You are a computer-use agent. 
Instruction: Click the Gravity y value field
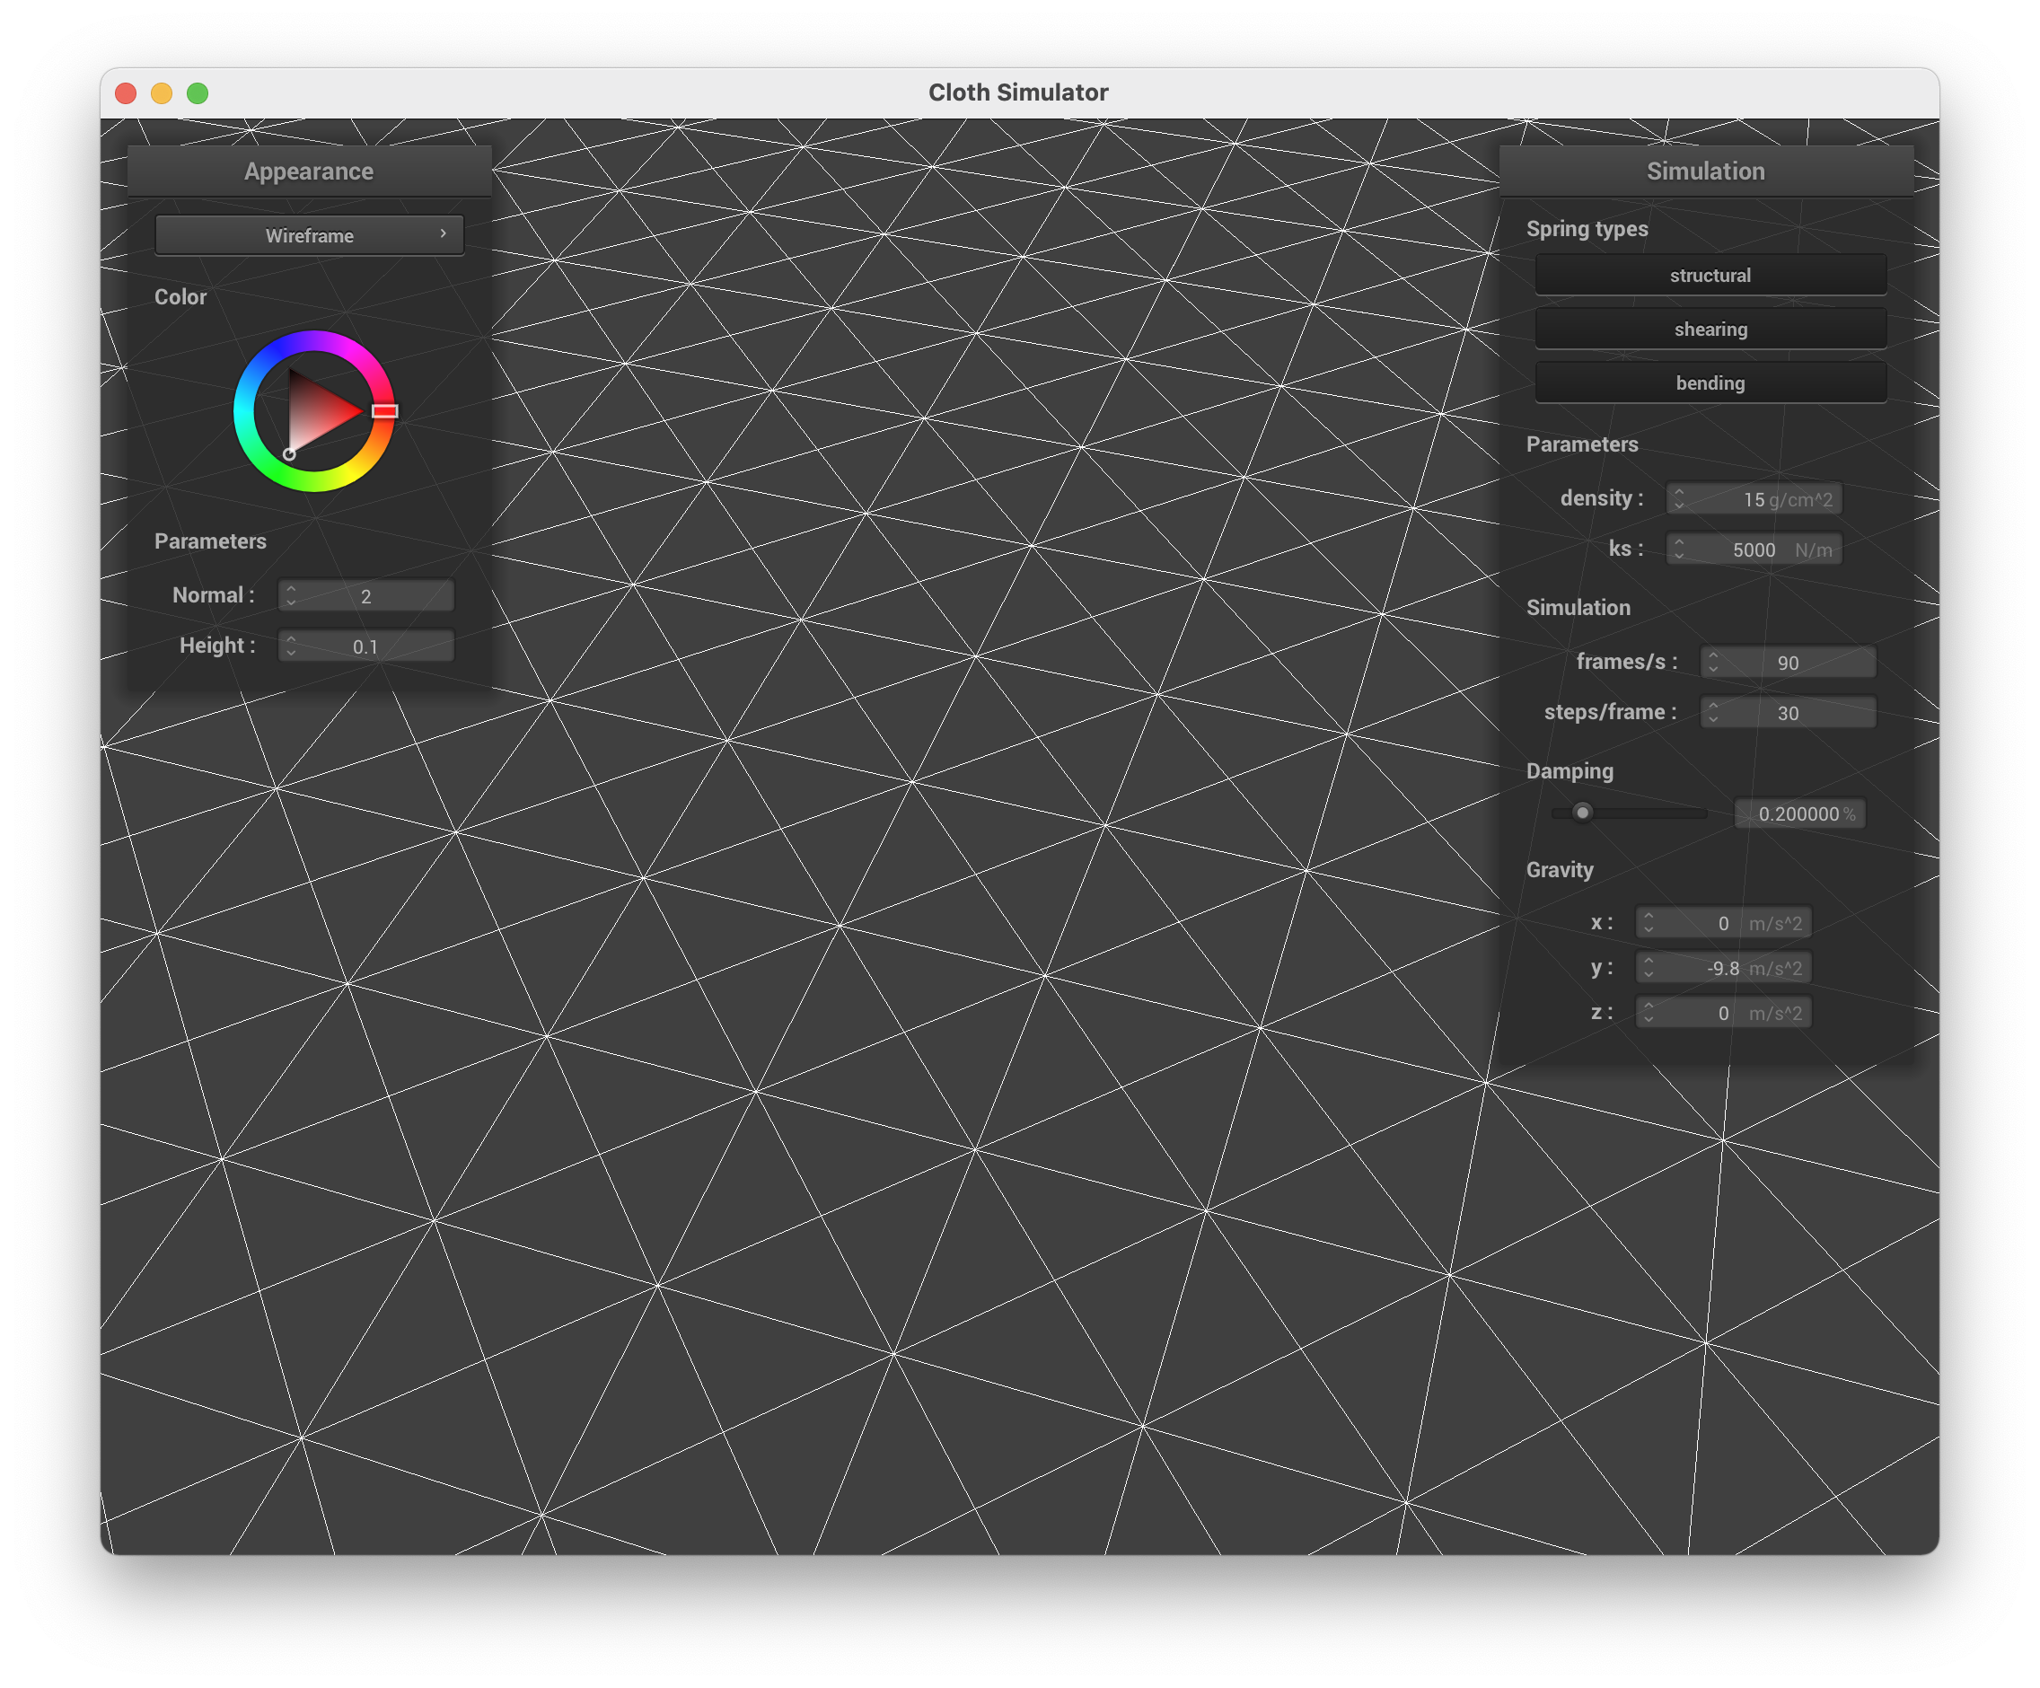(x=1723, y=967)
